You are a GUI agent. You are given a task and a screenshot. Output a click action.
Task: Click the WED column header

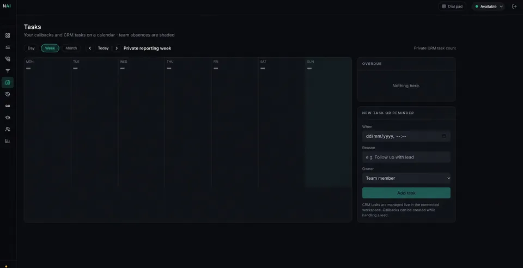tap(124, 62)
